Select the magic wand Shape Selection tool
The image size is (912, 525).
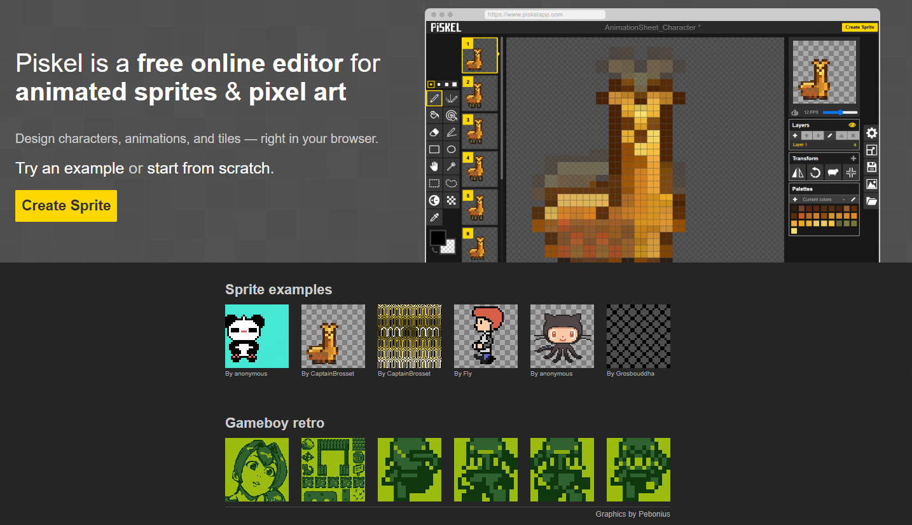(x=452, y=167)
